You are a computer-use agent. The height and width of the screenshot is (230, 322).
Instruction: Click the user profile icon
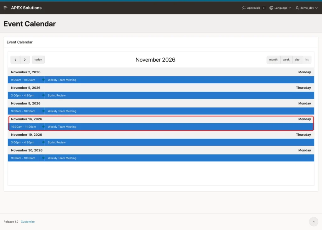297,8
